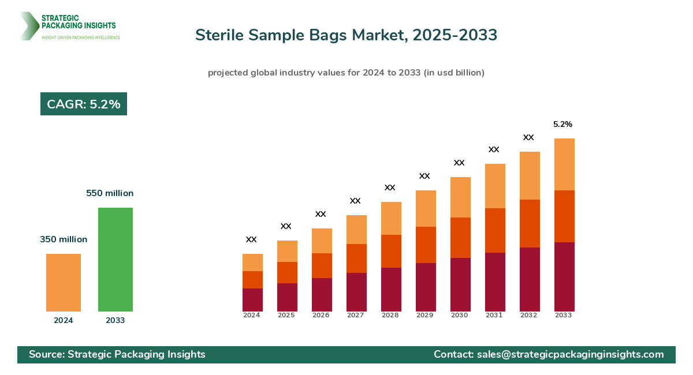
Task: Click the XX label above 2029 bar
Action: (x=424, y=176)
